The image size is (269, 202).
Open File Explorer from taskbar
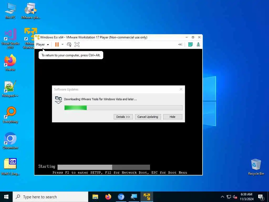click(x=95, y=197)
